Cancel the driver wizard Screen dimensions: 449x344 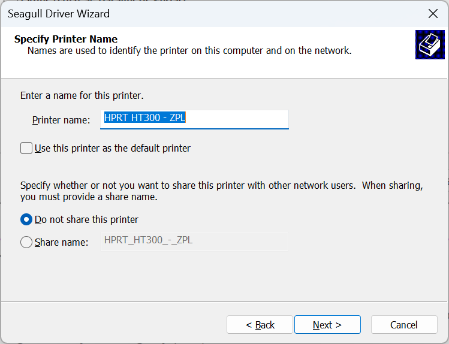point(403,325)
